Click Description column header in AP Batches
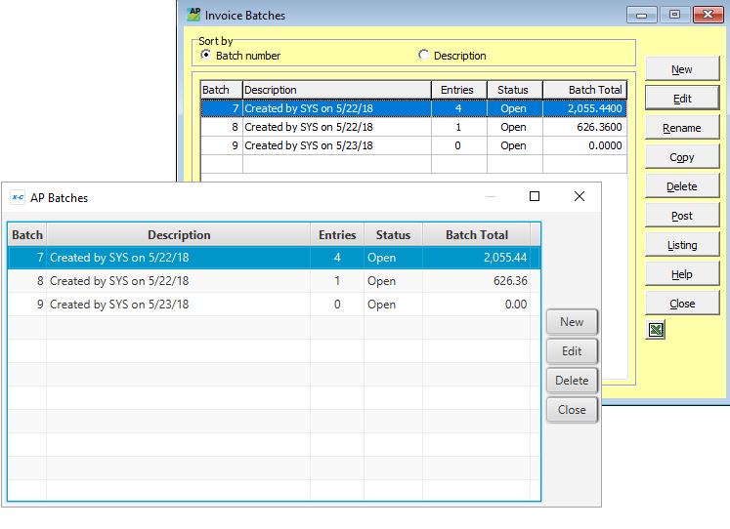730x529 pixels. [179, 235]
